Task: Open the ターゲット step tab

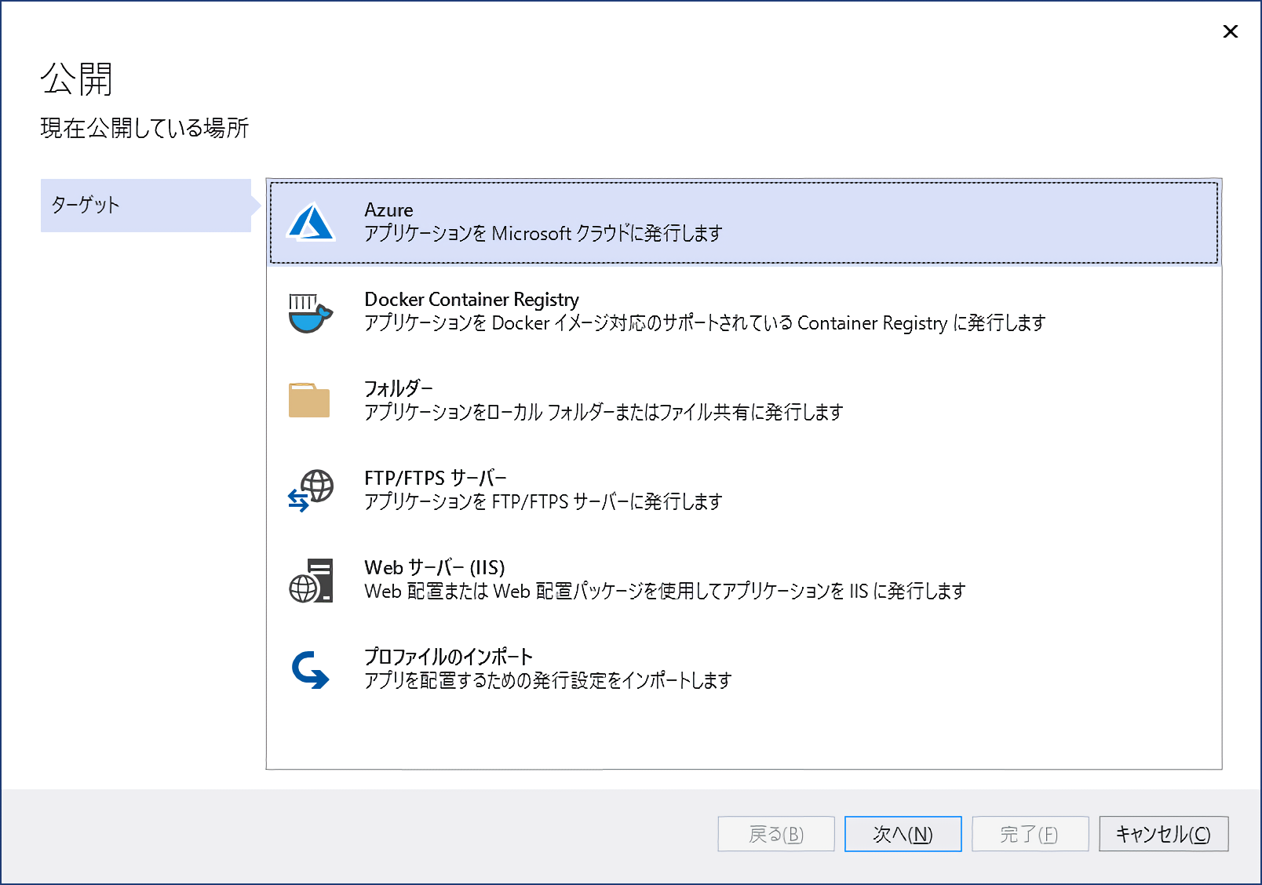Action: click(x=146, y=206)
